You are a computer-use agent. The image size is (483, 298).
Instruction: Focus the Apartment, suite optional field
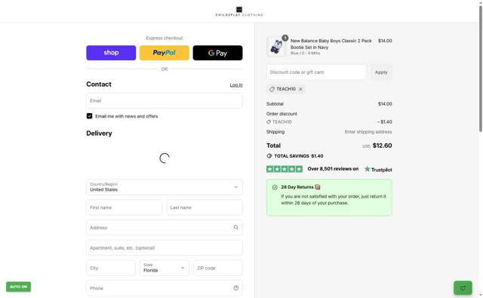click(x=165, y=247)
